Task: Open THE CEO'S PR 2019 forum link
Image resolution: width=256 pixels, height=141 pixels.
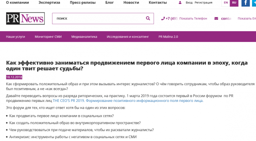Action: pos(128,101)
